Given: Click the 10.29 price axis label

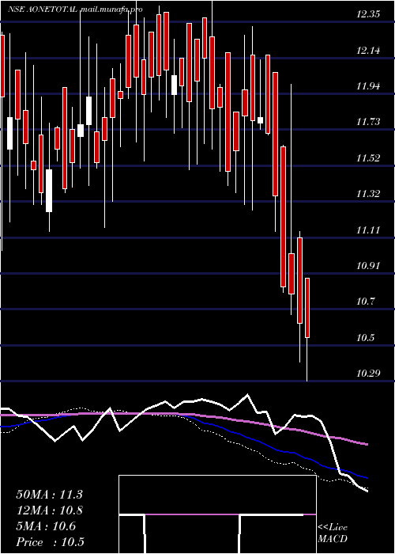Looking at the screenshot, I should coord(368,374).
